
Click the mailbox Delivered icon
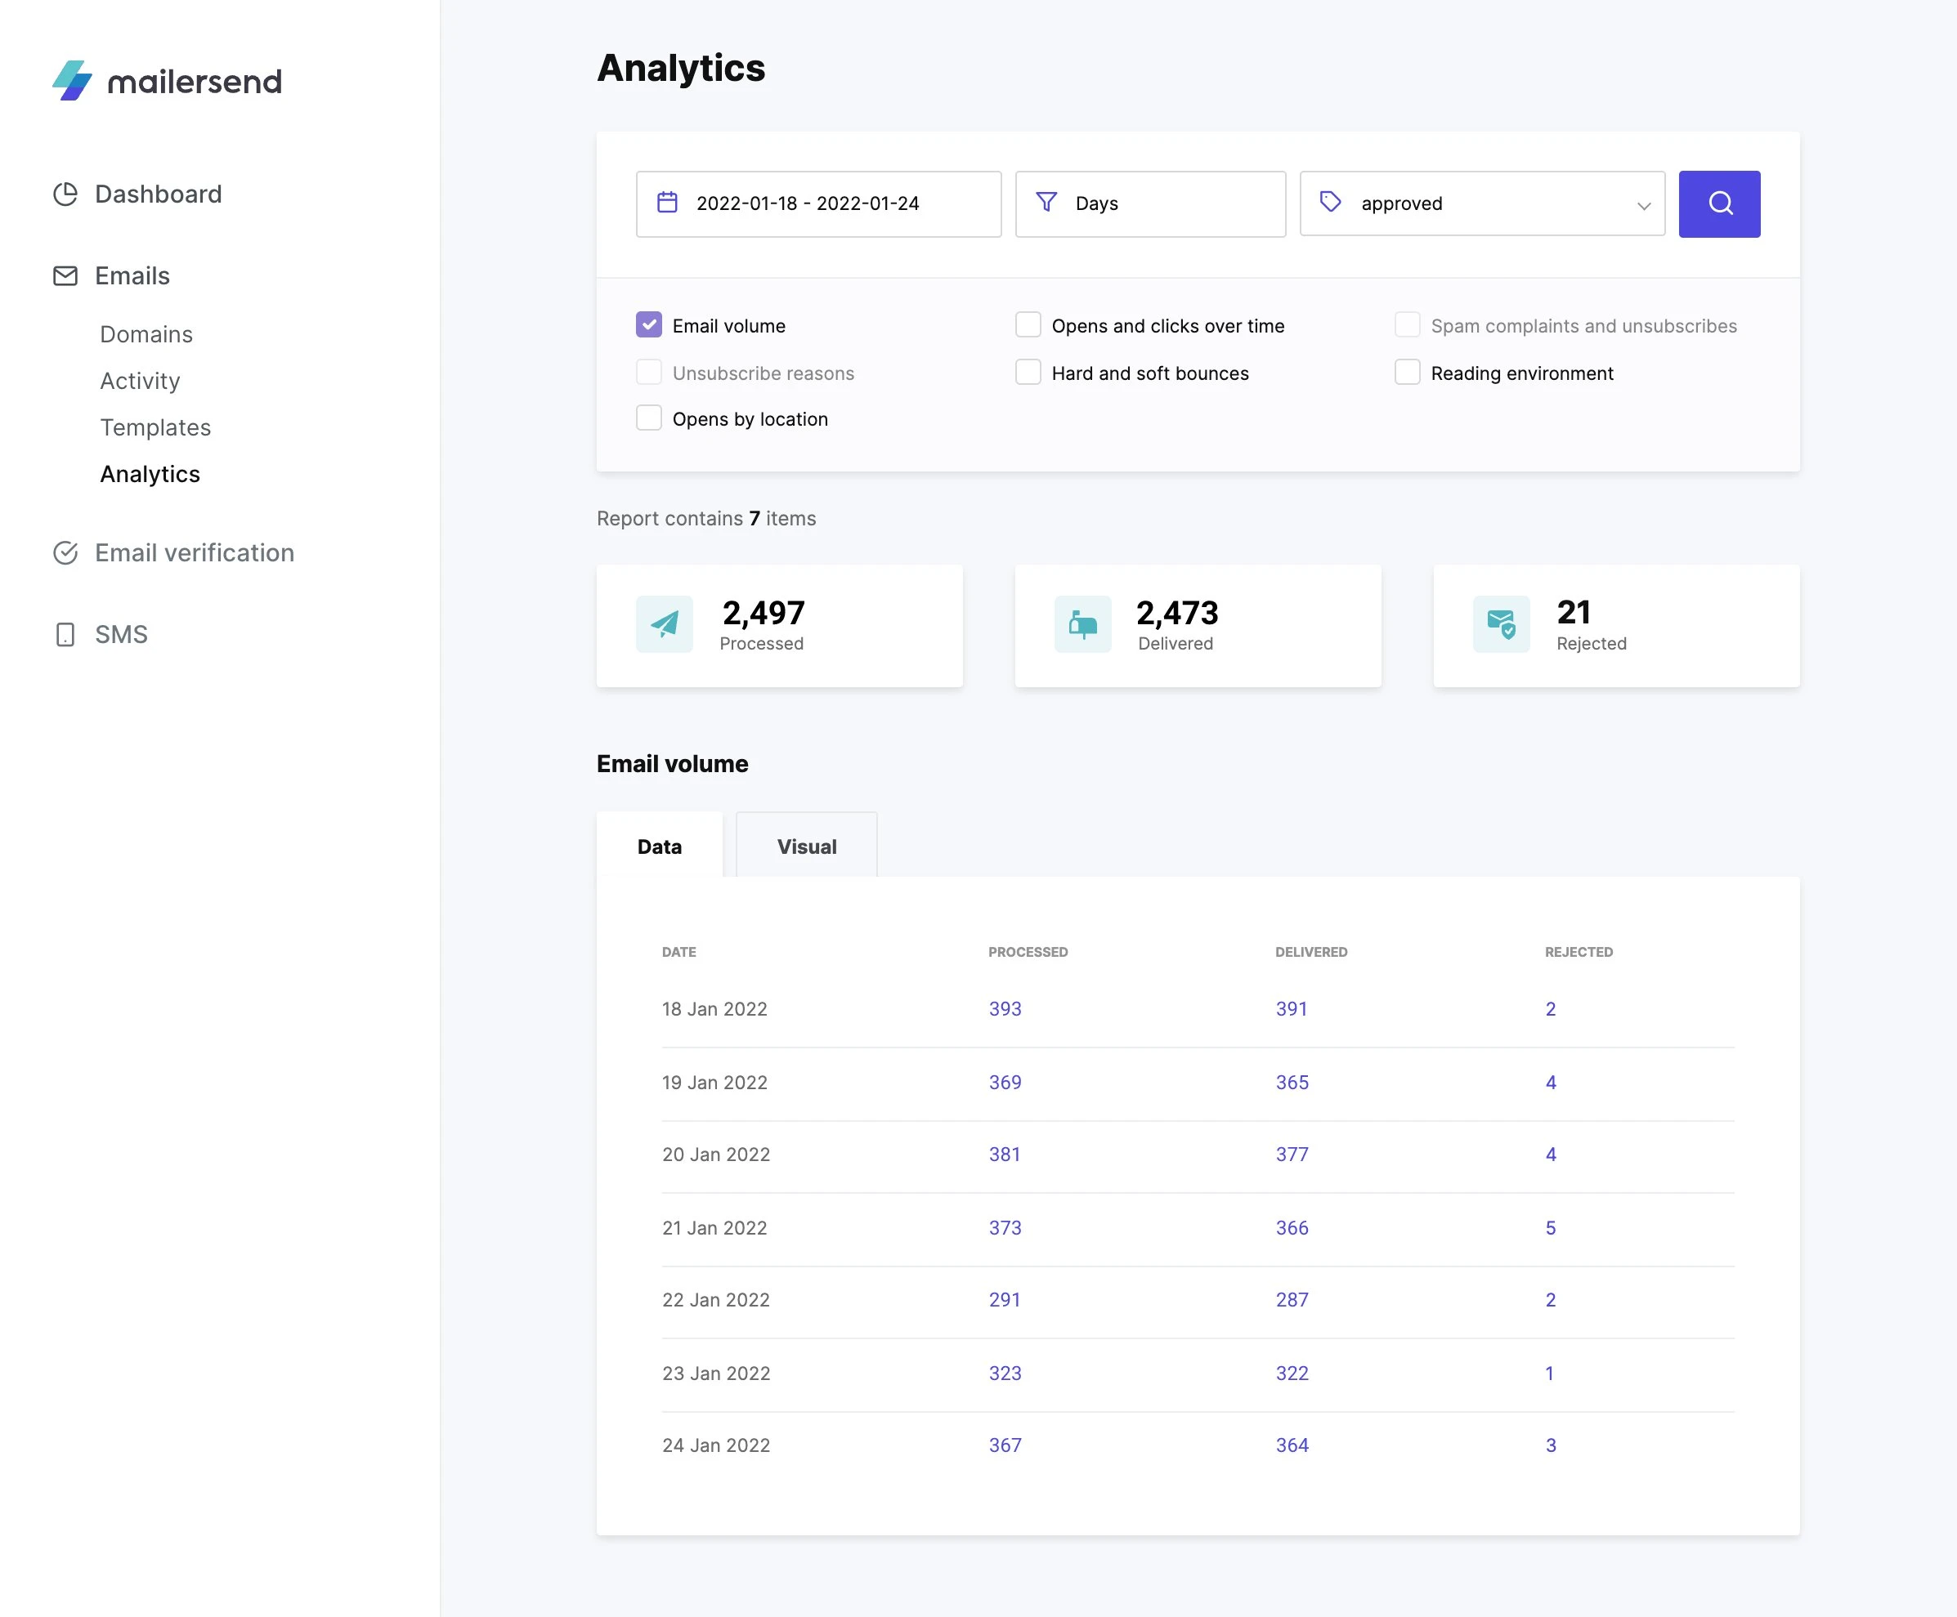coord(1083,624)
